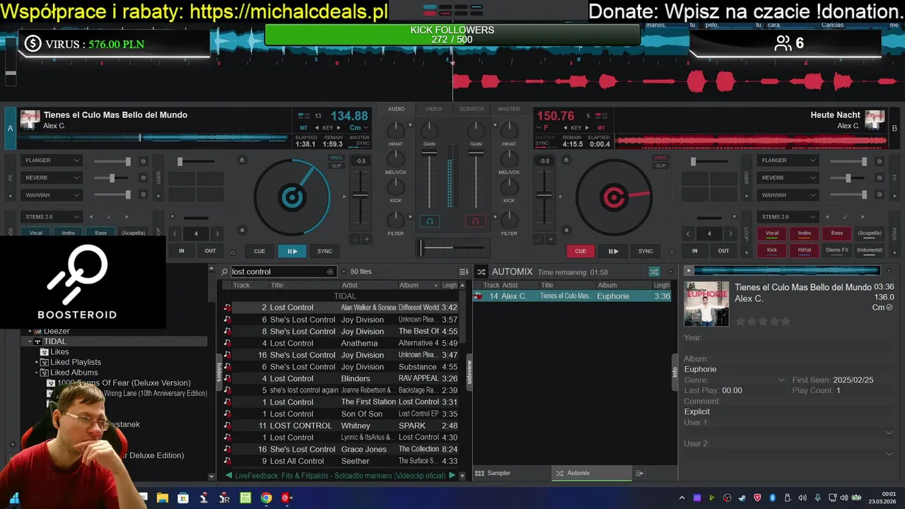The image size is (905, 509).
Task: Toggle Bass stem on deck B
Action: pyautogui.click(x=837, y=233)
